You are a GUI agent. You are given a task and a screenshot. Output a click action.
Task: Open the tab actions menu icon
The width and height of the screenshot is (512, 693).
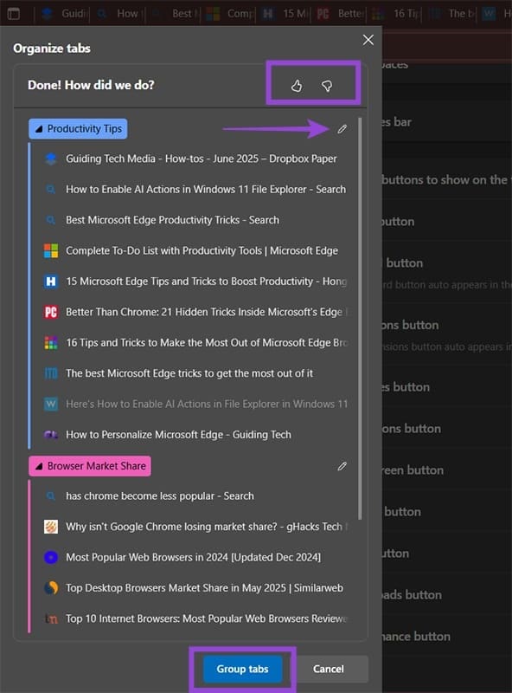point(14,14)
